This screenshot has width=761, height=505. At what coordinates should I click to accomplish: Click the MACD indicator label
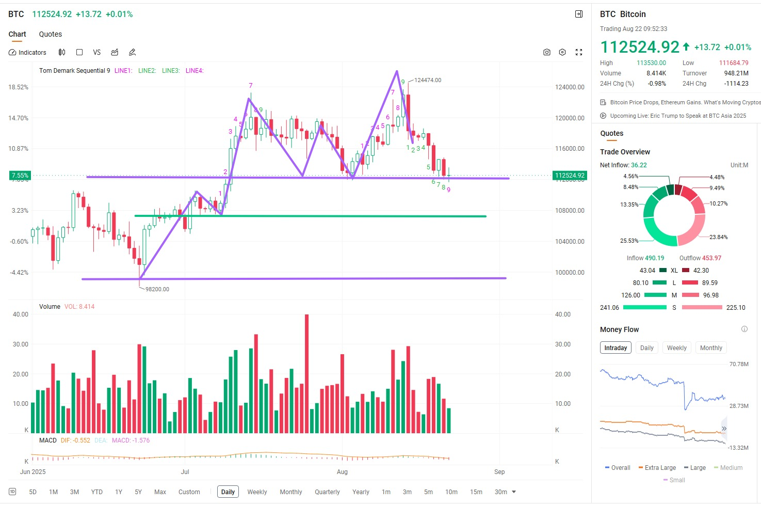click(48, 440)
